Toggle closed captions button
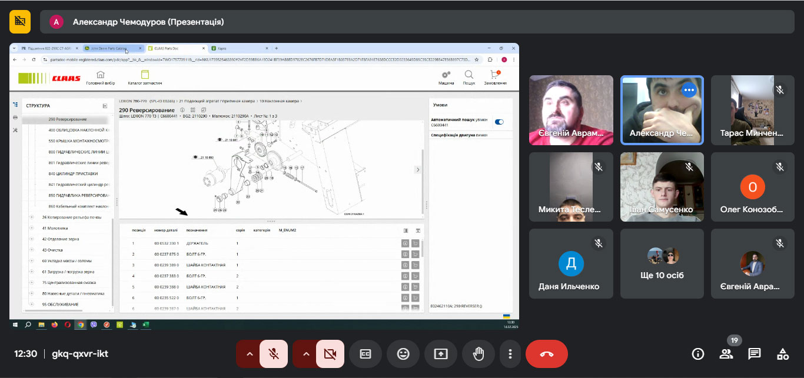 click(x=366, y=354)
